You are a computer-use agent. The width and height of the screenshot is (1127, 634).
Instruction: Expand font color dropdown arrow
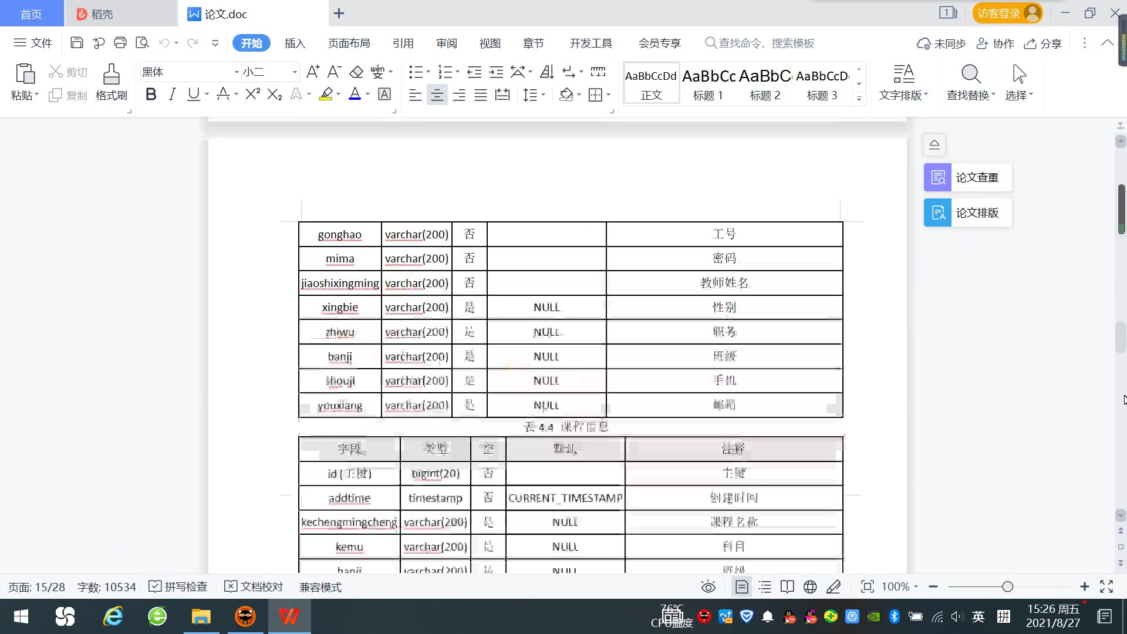tap(368, 94)
